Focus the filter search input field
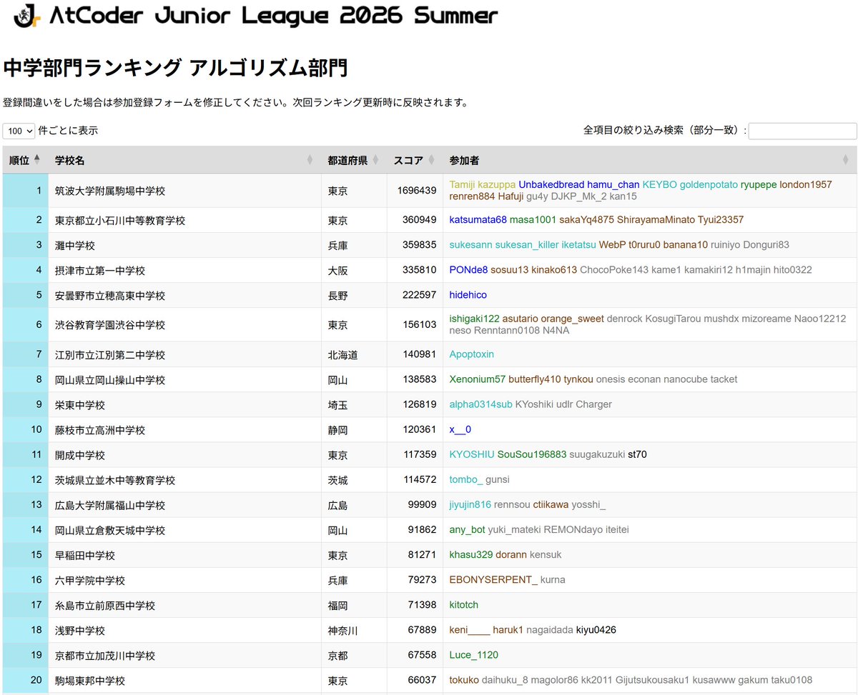858x695 pixels. pos(802,131)
